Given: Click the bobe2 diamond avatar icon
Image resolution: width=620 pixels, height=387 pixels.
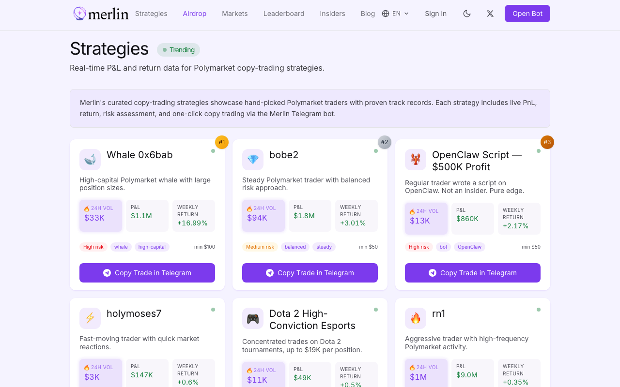Looking at the screenshot, I should [253, 160].
